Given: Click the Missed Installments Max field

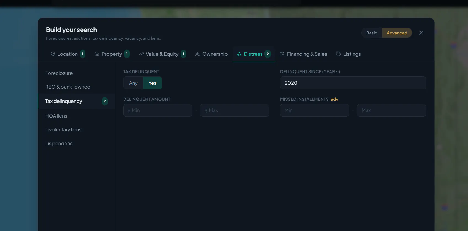Looking at the screenshot, I should click(x=392, y=110).
